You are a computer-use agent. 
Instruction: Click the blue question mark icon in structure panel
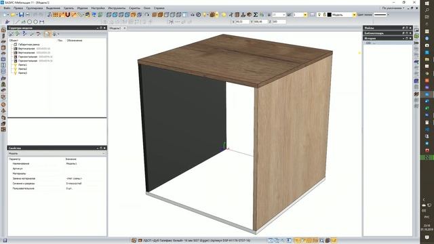24,34
